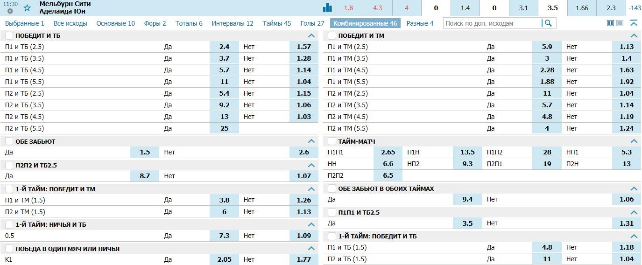Bet ТАЙМ-МАТЧ НН at 6.6
The width and height of the screenshot is (642, 265).
click(388, 164)
